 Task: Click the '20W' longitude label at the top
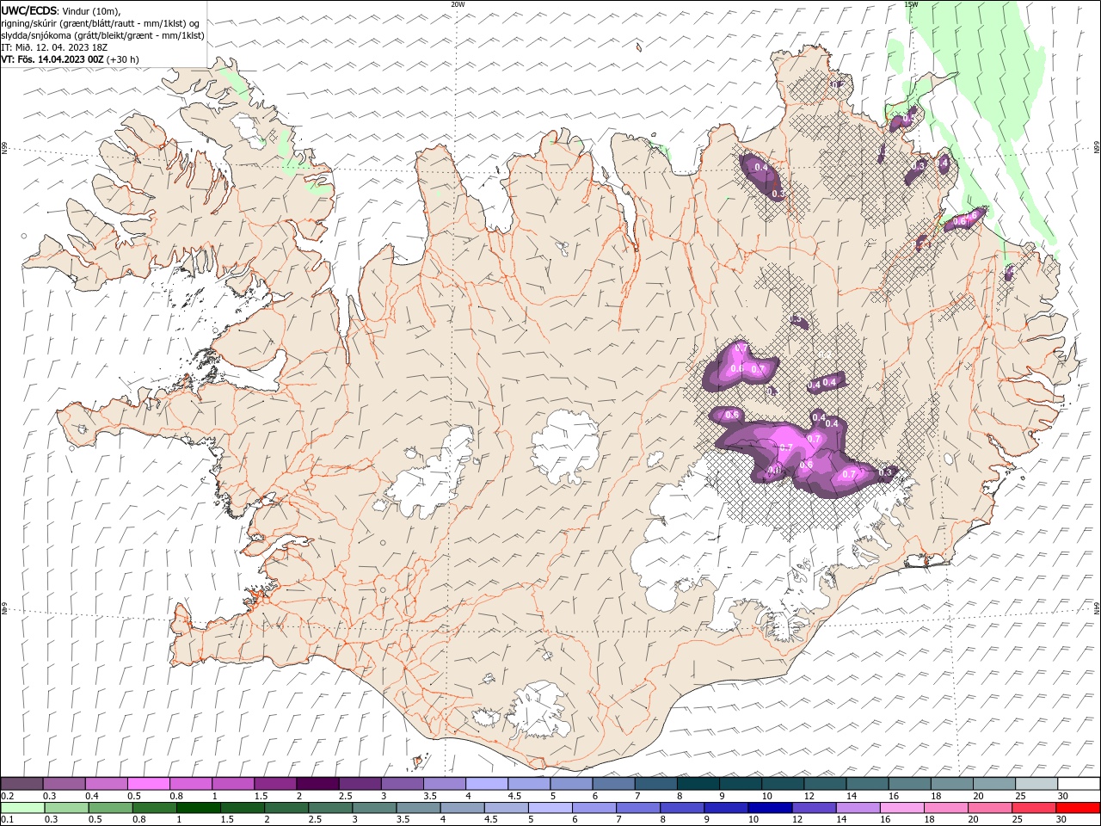click(x=458, y=4)
